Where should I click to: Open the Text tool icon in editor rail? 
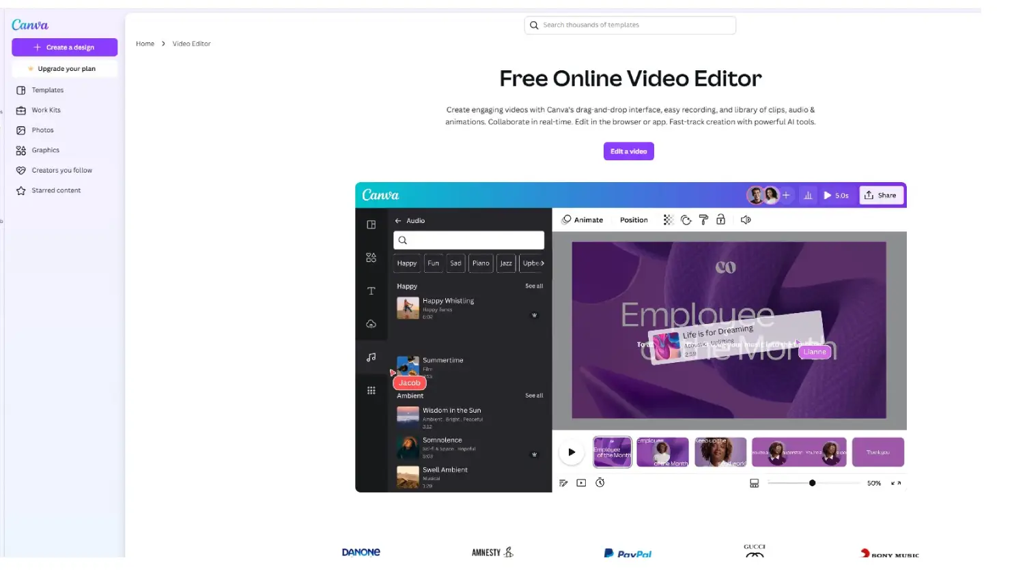point(371,291)
